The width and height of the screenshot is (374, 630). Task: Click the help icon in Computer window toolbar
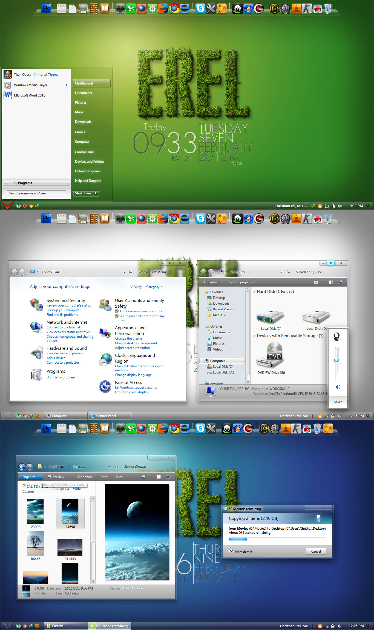pyautogui.click(x=341, y=282)
